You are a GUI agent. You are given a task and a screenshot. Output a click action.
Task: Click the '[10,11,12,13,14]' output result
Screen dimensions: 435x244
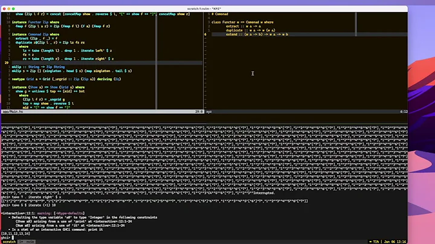[16, 234]
